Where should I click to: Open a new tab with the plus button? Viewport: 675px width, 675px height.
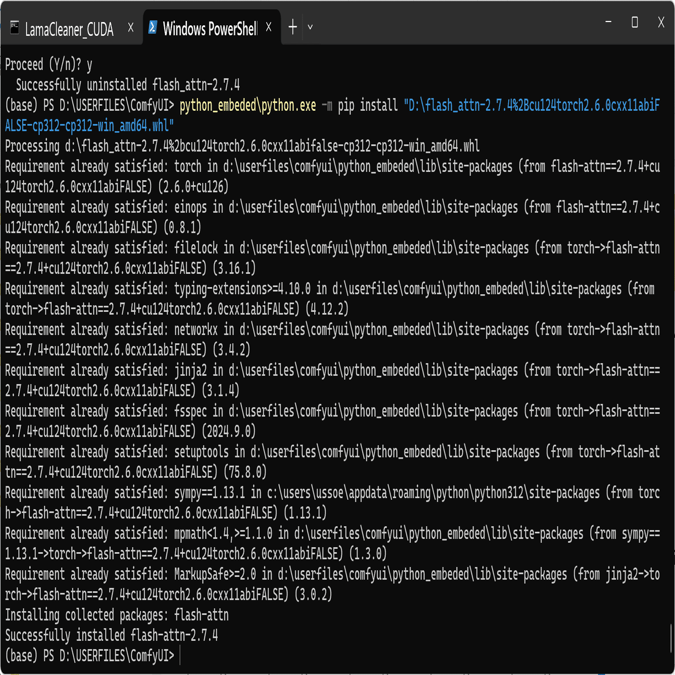click(x=293, y=27)
